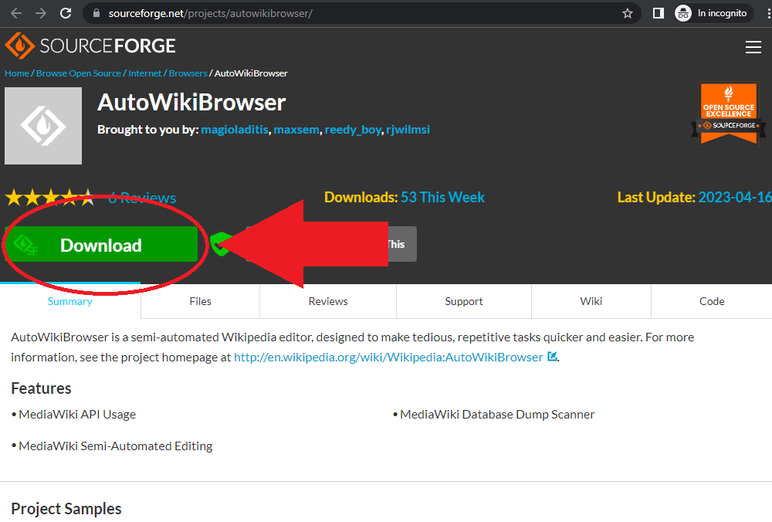Click the Features heading
772x522 pixels.
pos(42,388)
